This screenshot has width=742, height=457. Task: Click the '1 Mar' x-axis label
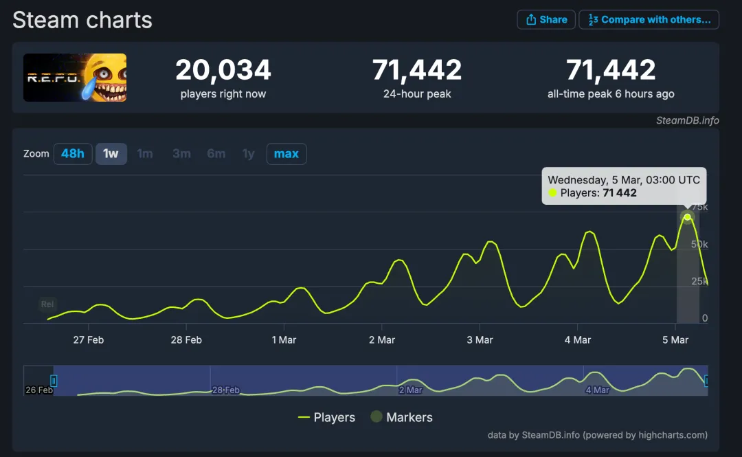click(x=284, y=340)
